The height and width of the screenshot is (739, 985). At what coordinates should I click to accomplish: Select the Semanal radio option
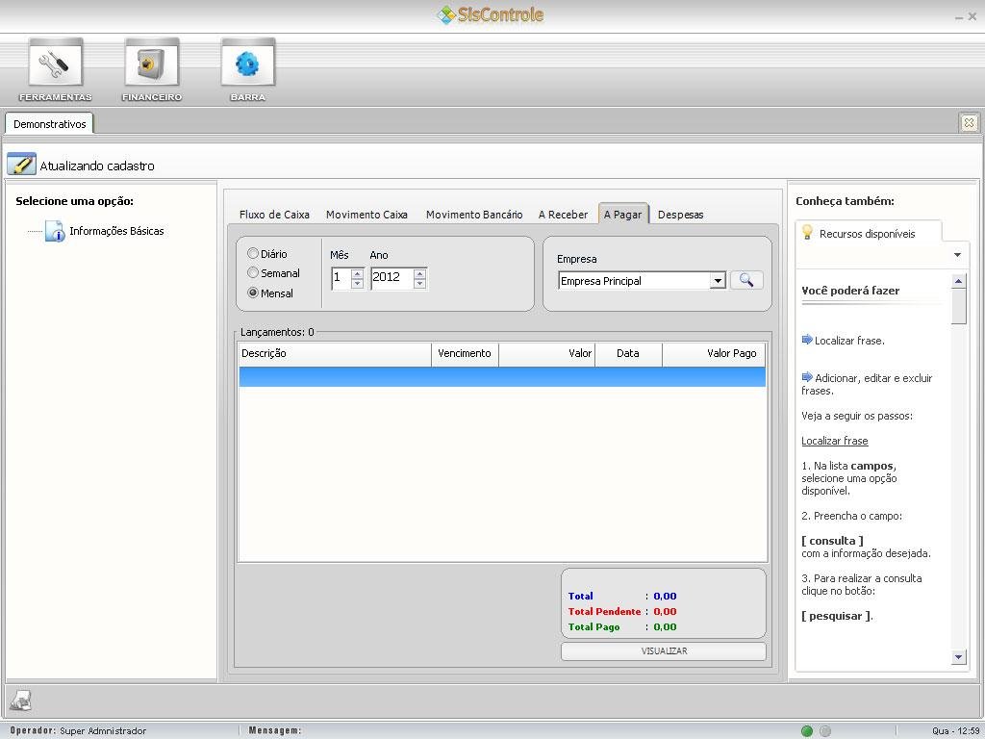tap(253, 273)
